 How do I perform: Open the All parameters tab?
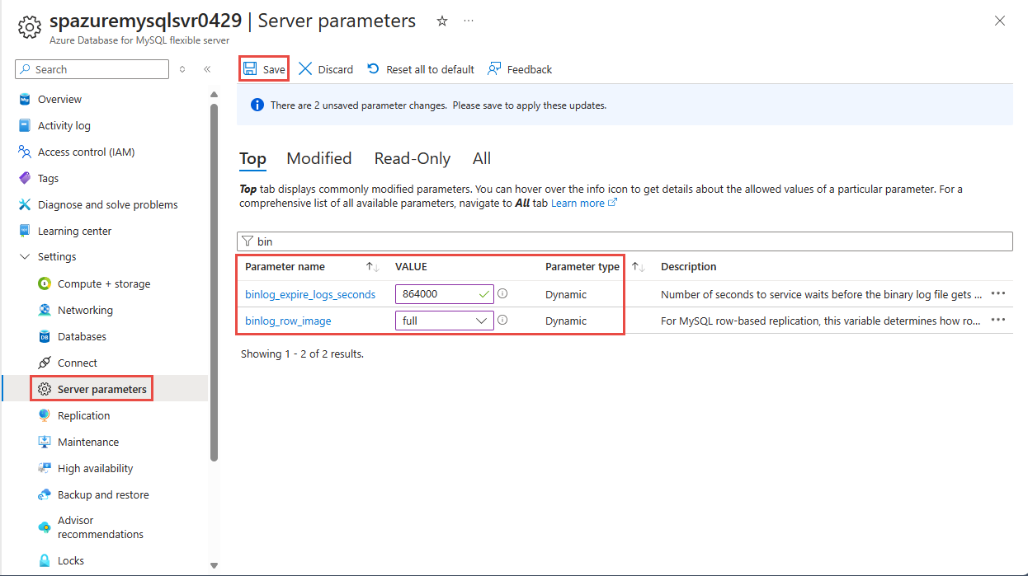pos(482,158)
